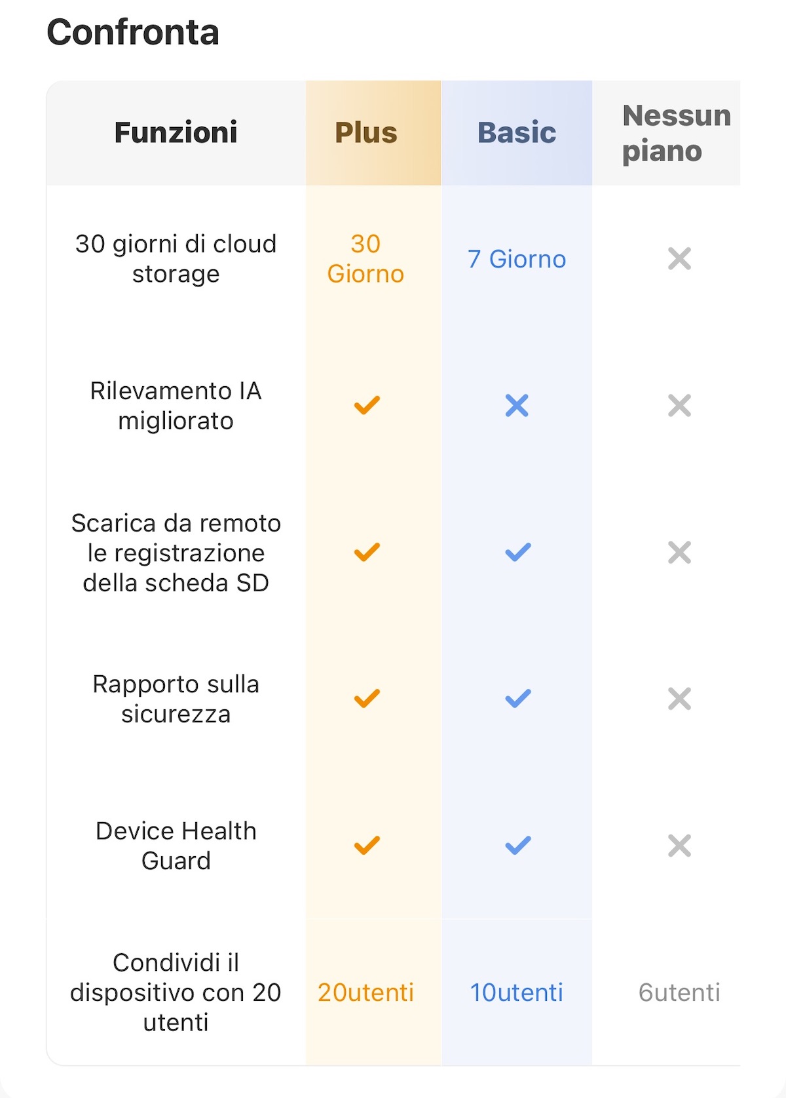Select the Nessun piano column header
Viewport: 786px width, 1098px height.
tap(676, 133)
